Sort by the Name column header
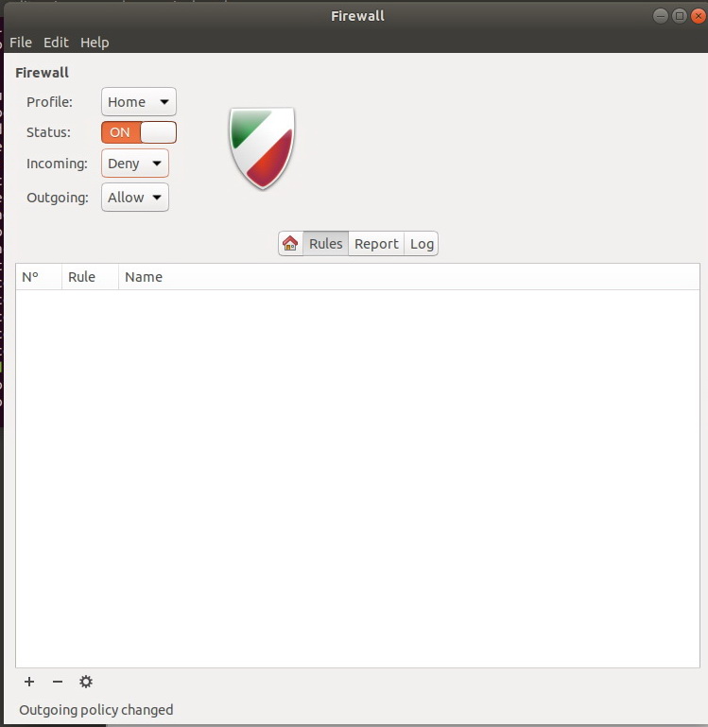This screenshot has height=727, width=708. (409, 277)
